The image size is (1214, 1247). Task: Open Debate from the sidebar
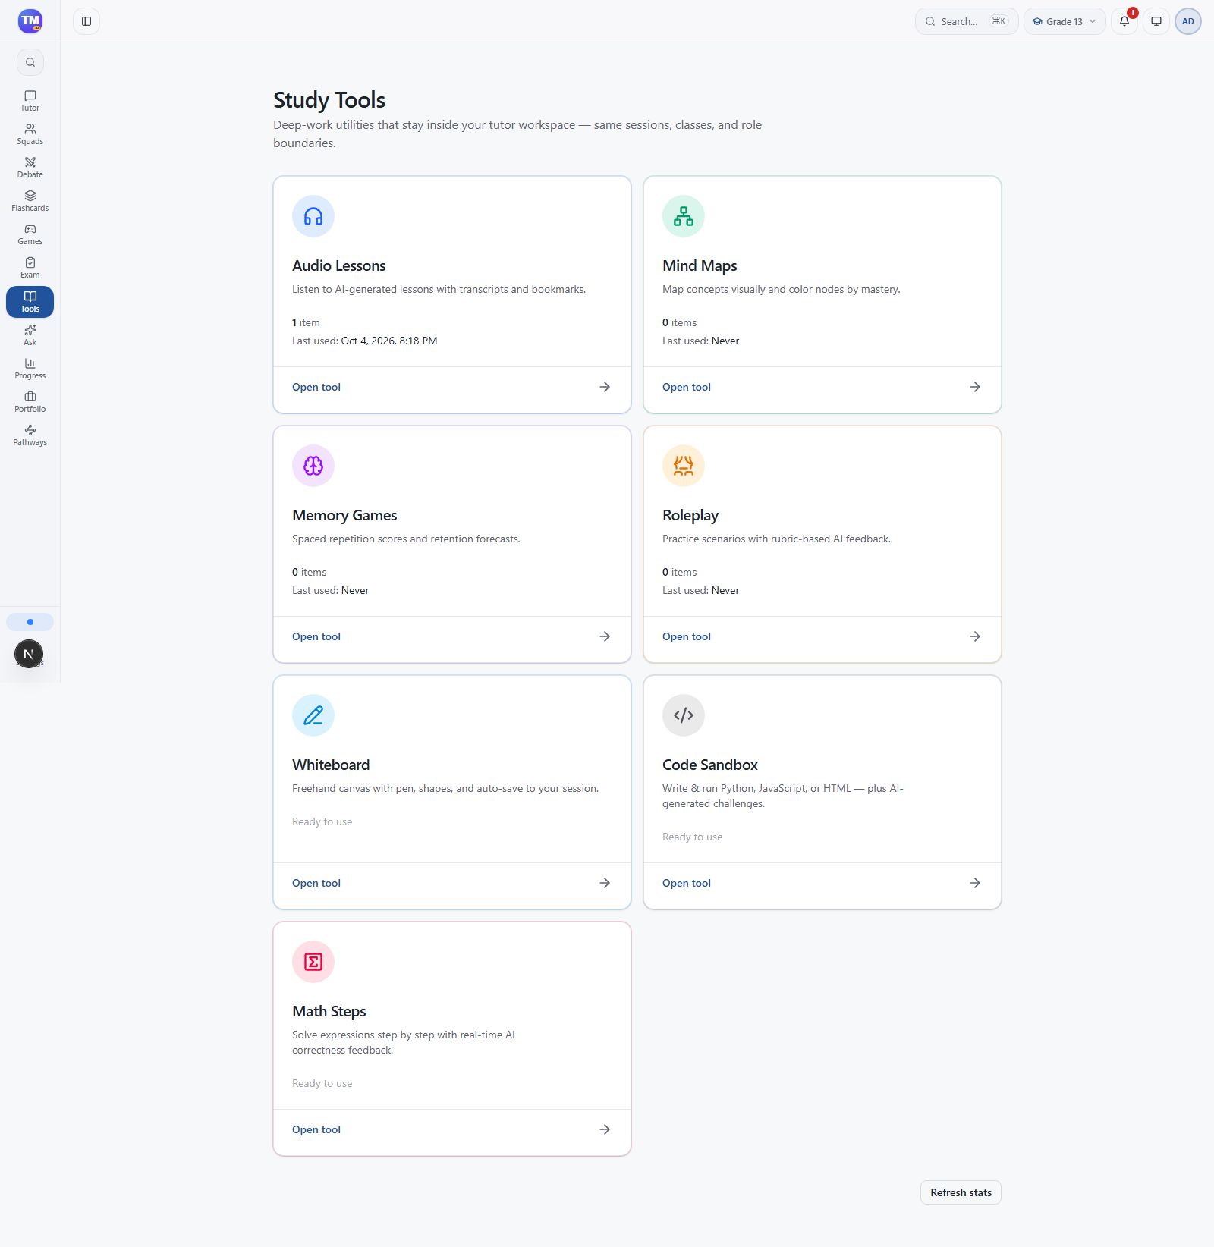(x=30, y=168)
